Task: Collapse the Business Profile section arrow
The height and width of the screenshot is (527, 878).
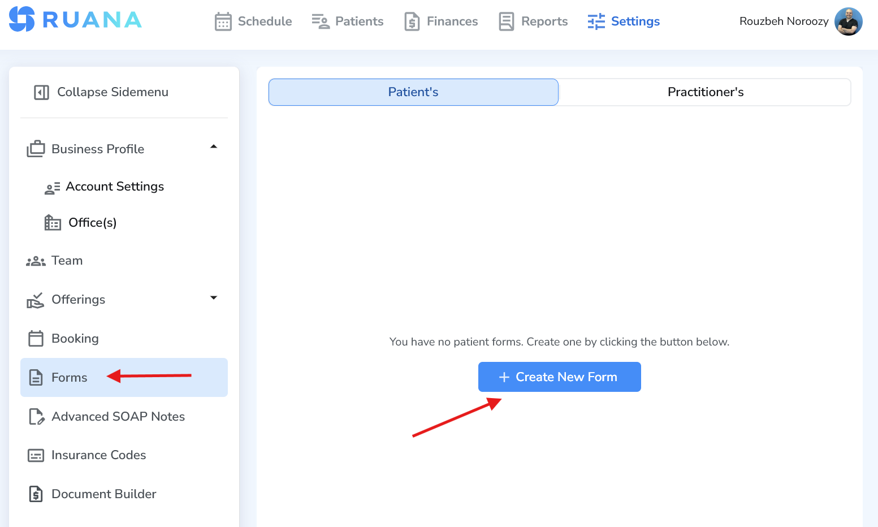Action: point(214,147)
